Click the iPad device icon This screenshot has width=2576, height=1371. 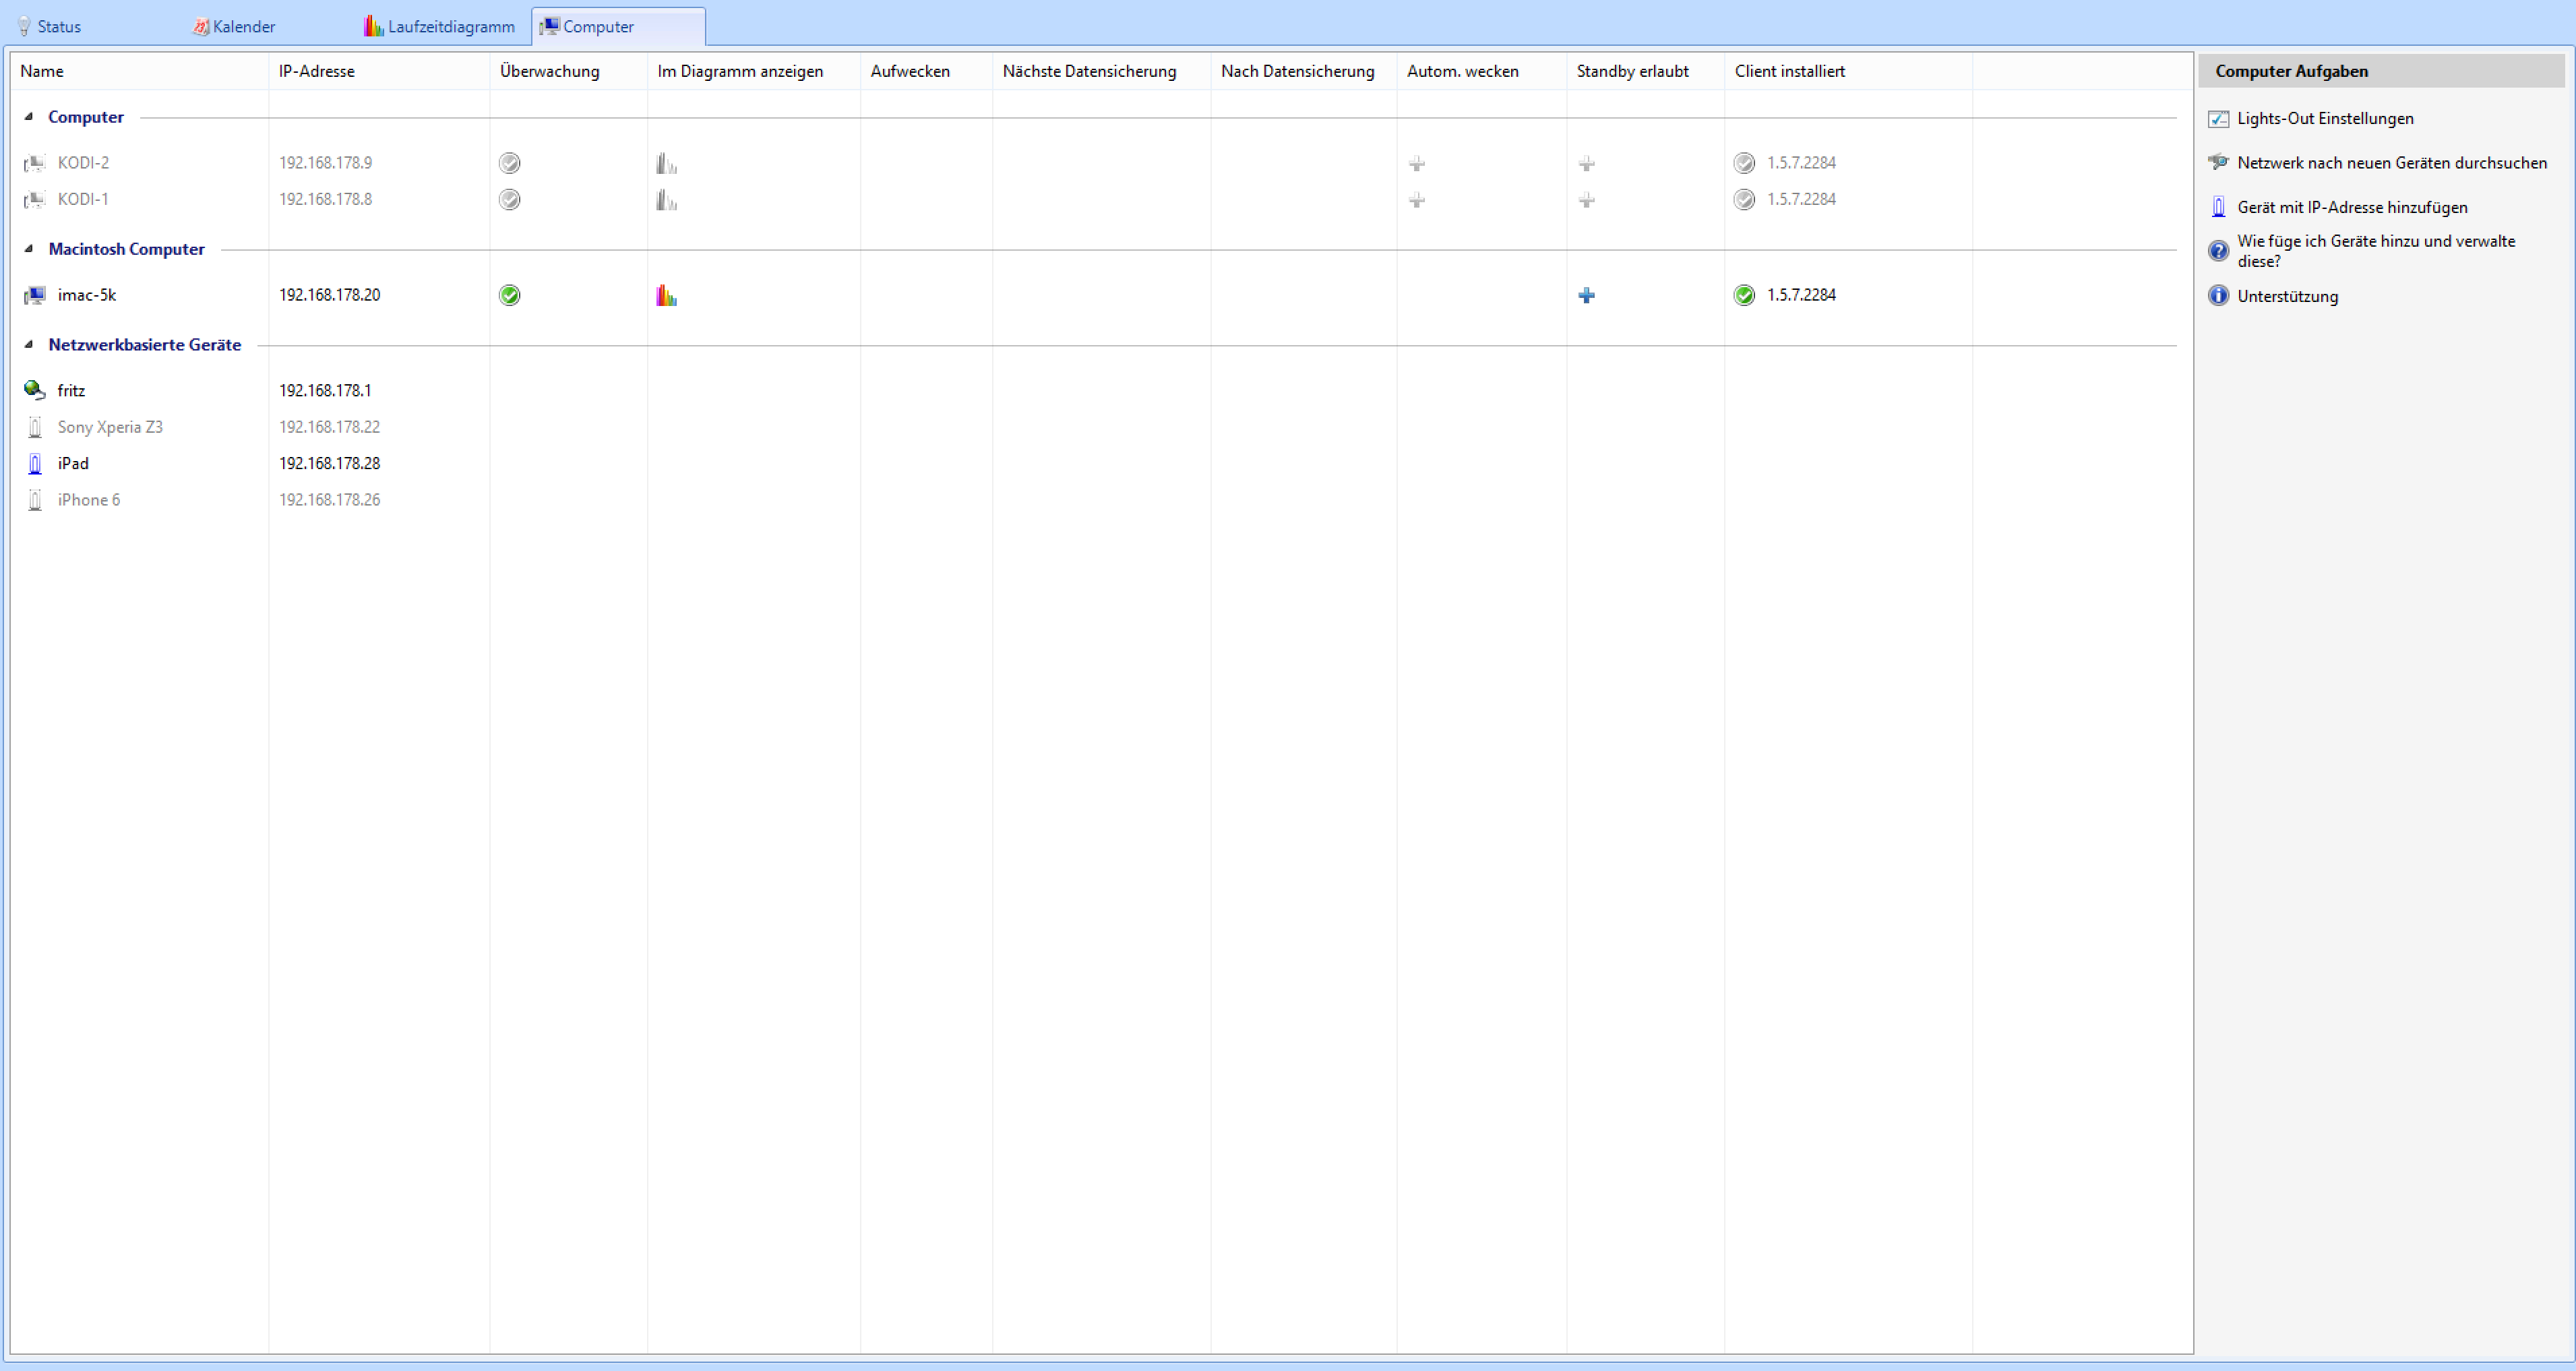[35, 464]
